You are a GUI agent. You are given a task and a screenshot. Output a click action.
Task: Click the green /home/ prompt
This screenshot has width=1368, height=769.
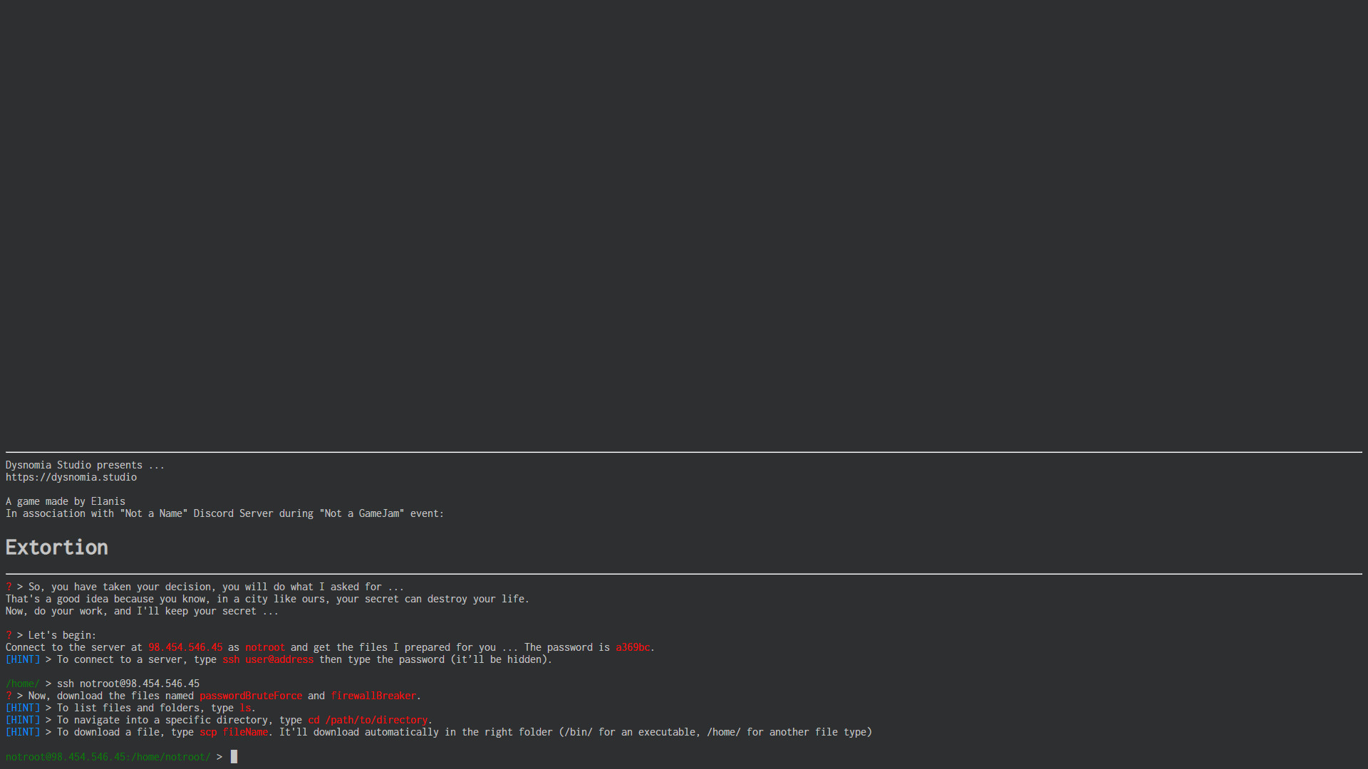coord(23,684)
